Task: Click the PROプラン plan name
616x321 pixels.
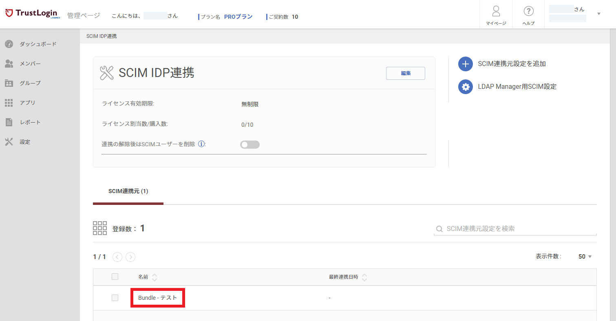Action: (238, 17)
